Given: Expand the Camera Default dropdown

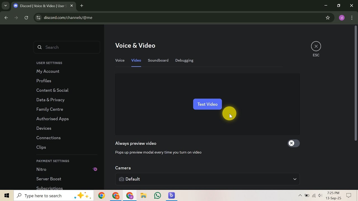Looking at the screenshot, I should [x=208, y=179].
